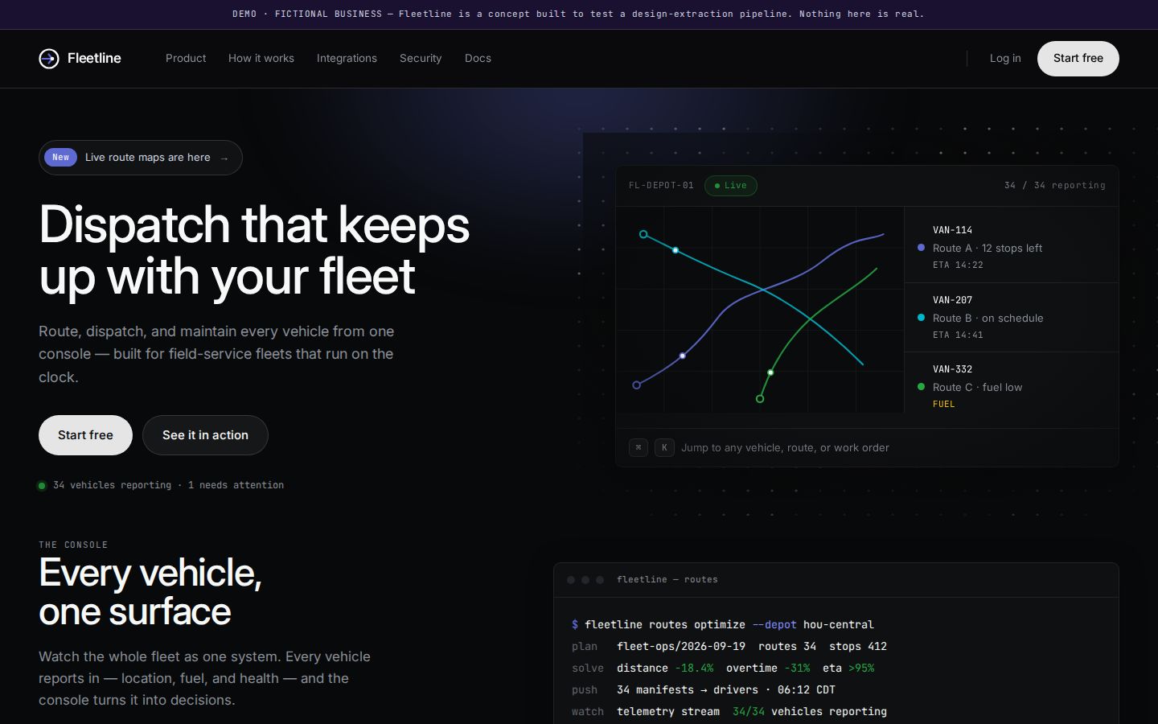Click the --depot flag in the terminal command

(774, 625)
